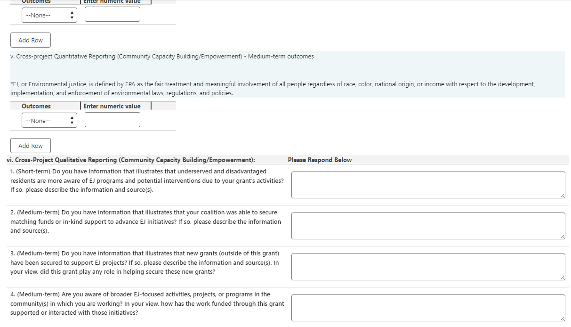The width and height of the screenshot is (571, 327).
Task: Click Add Row above the section vi heading
Action: (31, 146)
